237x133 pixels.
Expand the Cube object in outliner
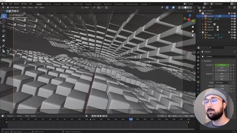coord(203,19)
